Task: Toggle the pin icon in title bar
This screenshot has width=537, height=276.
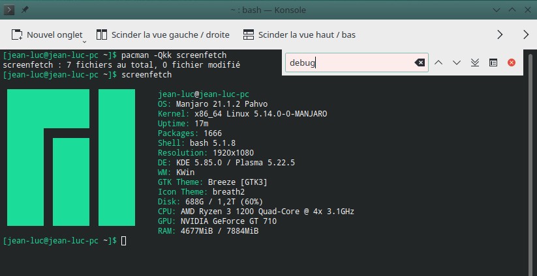Action: click(x=25, y=10)
